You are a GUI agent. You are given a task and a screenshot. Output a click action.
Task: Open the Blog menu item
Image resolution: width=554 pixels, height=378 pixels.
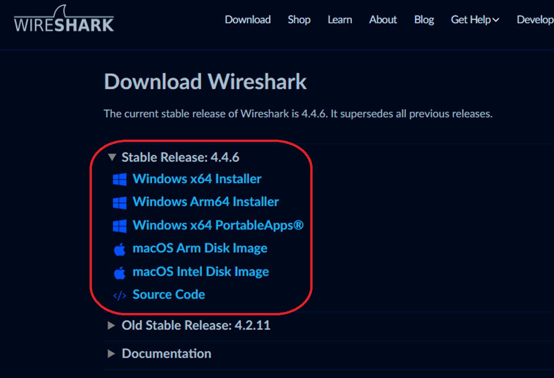[x=424, y=20]
